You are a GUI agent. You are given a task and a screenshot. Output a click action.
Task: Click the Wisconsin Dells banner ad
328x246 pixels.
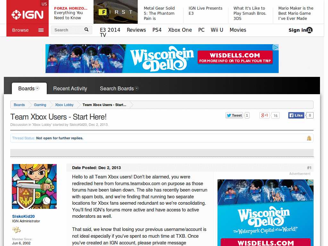click(162, 59)
